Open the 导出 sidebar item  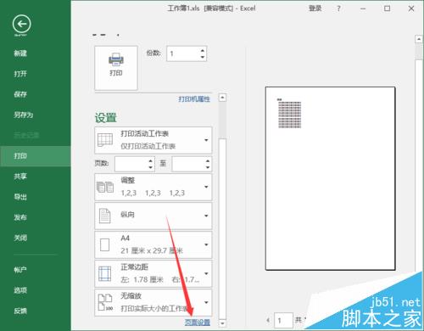point(20,197)
